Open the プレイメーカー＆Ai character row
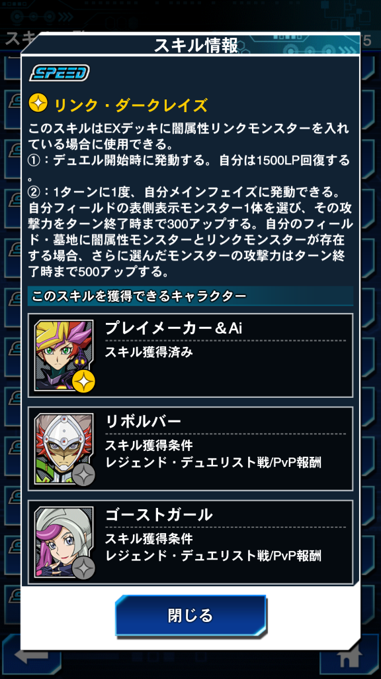The image size is (381, 679). pyautogui.click(x=190, y=355)
